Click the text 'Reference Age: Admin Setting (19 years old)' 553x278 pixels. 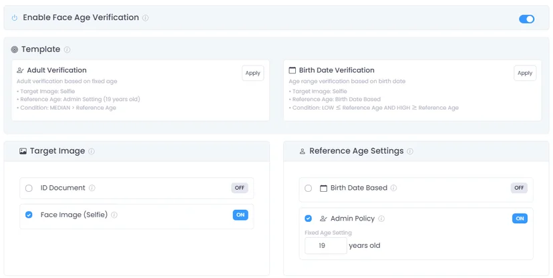click(x=80, y=99)
